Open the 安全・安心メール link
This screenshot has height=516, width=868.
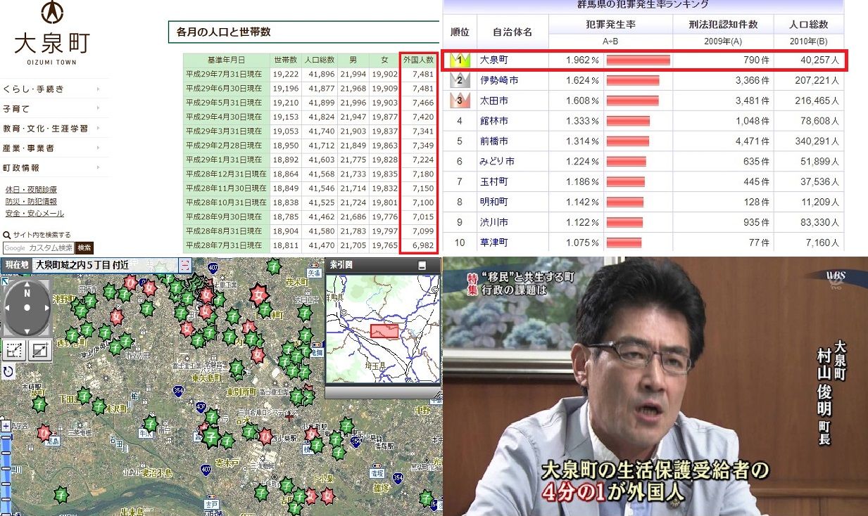[34, 214]
